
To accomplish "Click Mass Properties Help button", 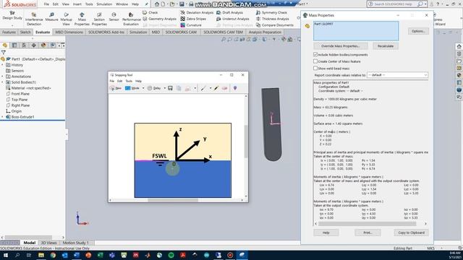I will click(x=326, y=233).
